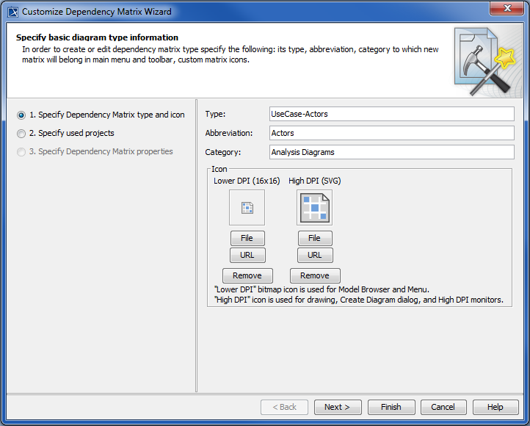Click the Abbreviation input field
Viewport: 530px width, 426px height.
[x=392, y=133]
